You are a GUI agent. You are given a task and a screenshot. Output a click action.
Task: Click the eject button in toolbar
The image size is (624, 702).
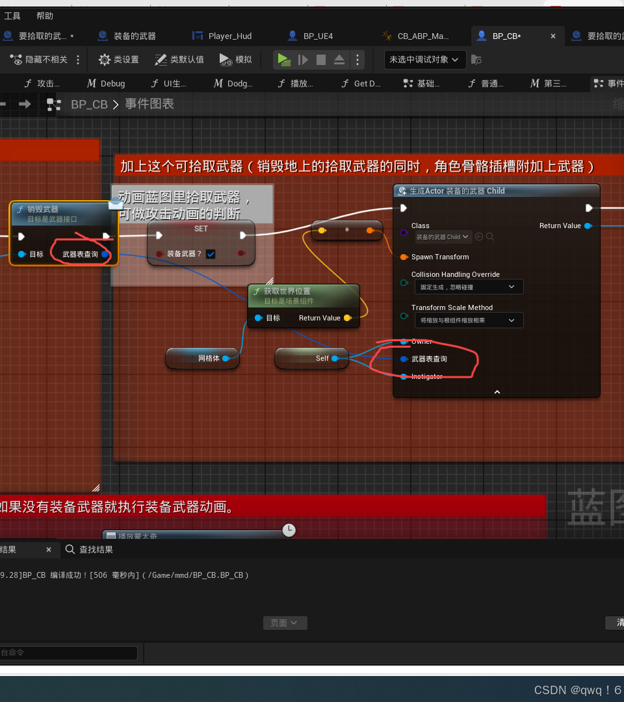point(339,60)
